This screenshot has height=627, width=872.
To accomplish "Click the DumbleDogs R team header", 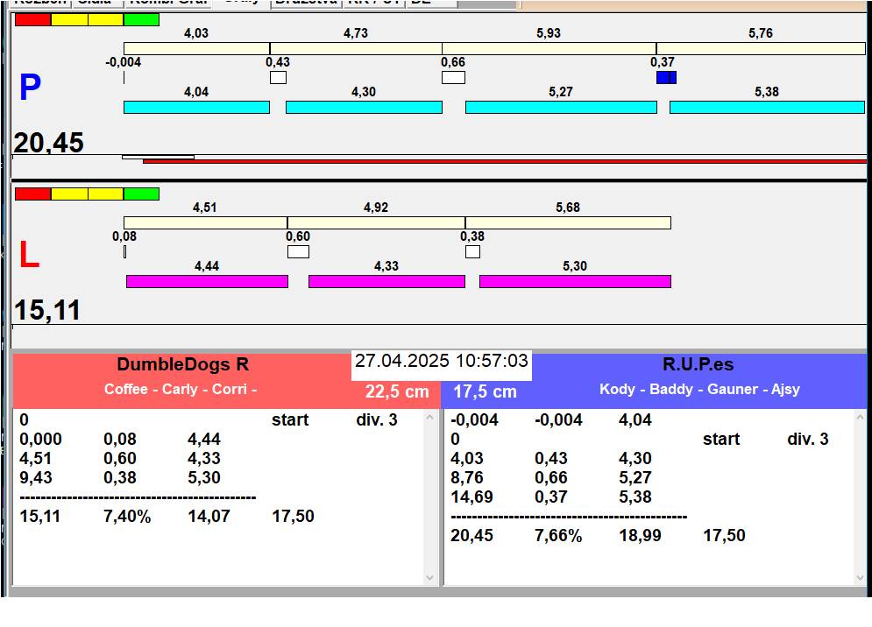I will [x=182, y=365].
